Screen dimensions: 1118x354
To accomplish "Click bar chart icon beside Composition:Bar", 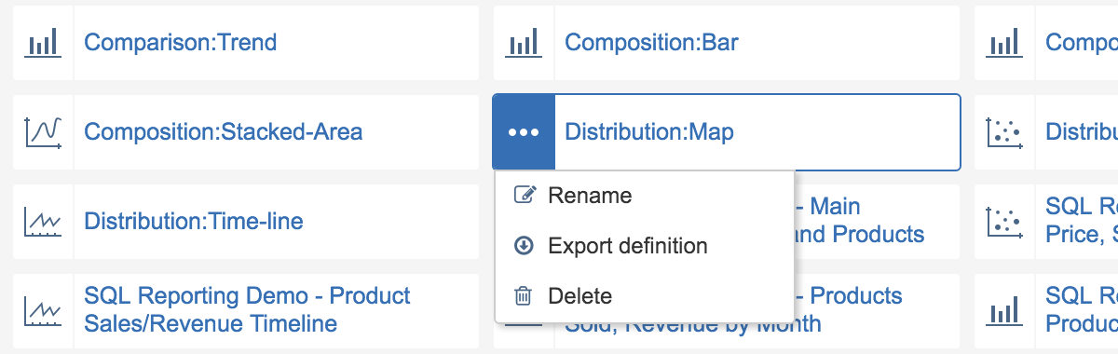I will click(x=524, y=43).
